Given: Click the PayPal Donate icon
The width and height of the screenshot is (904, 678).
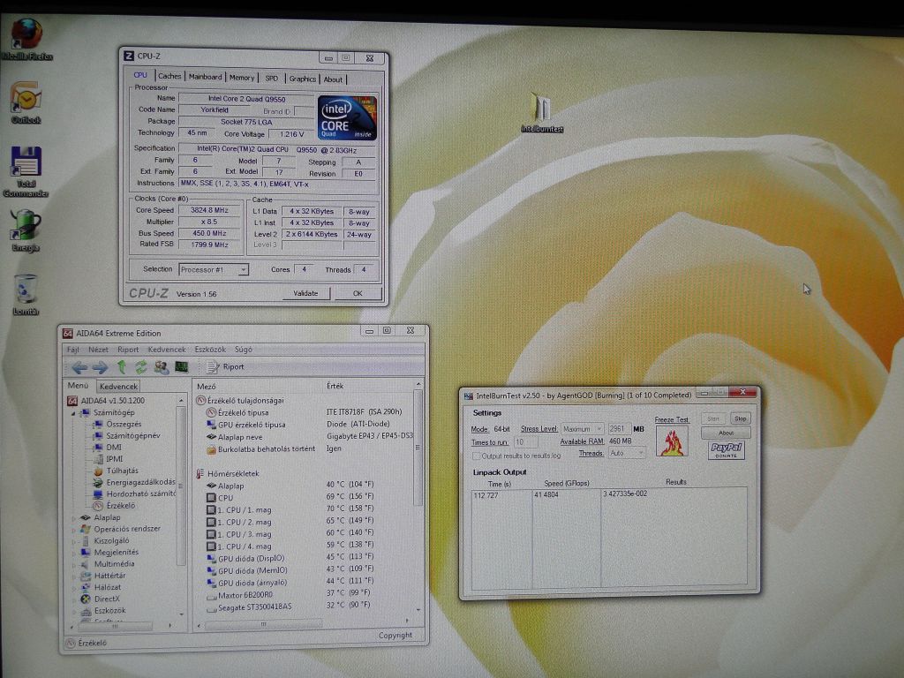Looking at the screenshot, I should point(726,450).
